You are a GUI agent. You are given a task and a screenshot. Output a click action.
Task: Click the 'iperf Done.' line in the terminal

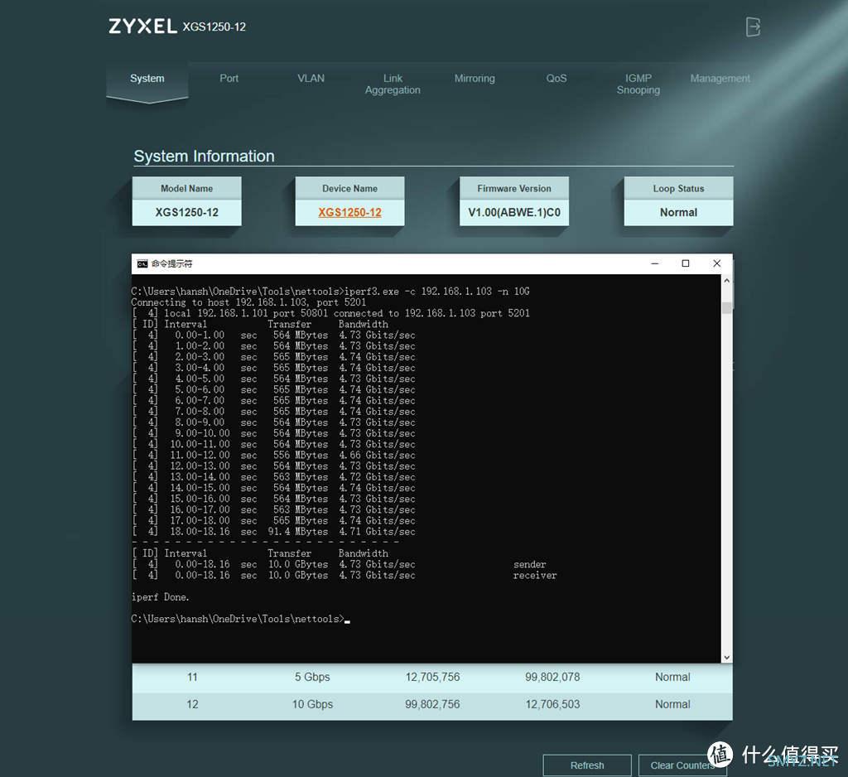[160, 597]
